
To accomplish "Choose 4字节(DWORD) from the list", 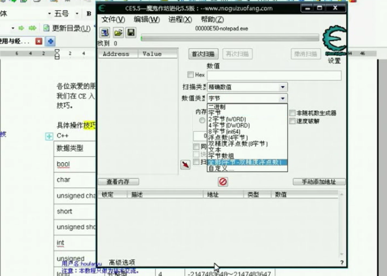I will pos(247,126).
